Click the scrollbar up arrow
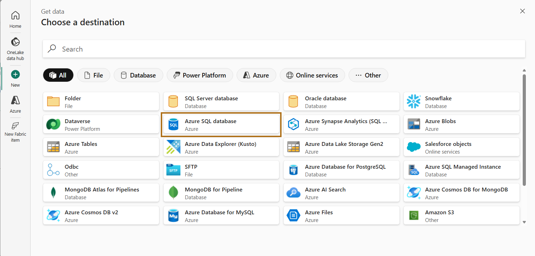535x256 pixels. click(x=524, y=70)
